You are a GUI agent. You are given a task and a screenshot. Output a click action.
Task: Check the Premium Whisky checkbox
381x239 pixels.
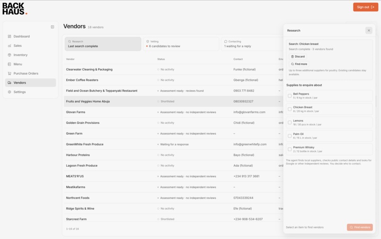pos(290,149)
